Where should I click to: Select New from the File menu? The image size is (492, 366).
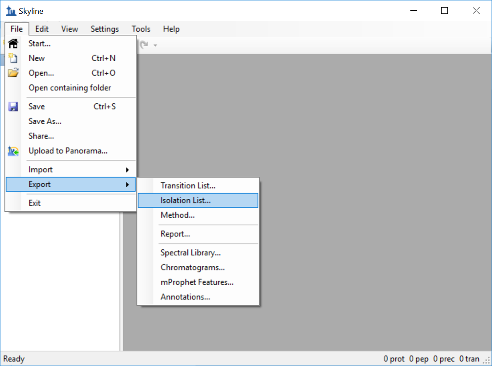click(x=71, y=58)
